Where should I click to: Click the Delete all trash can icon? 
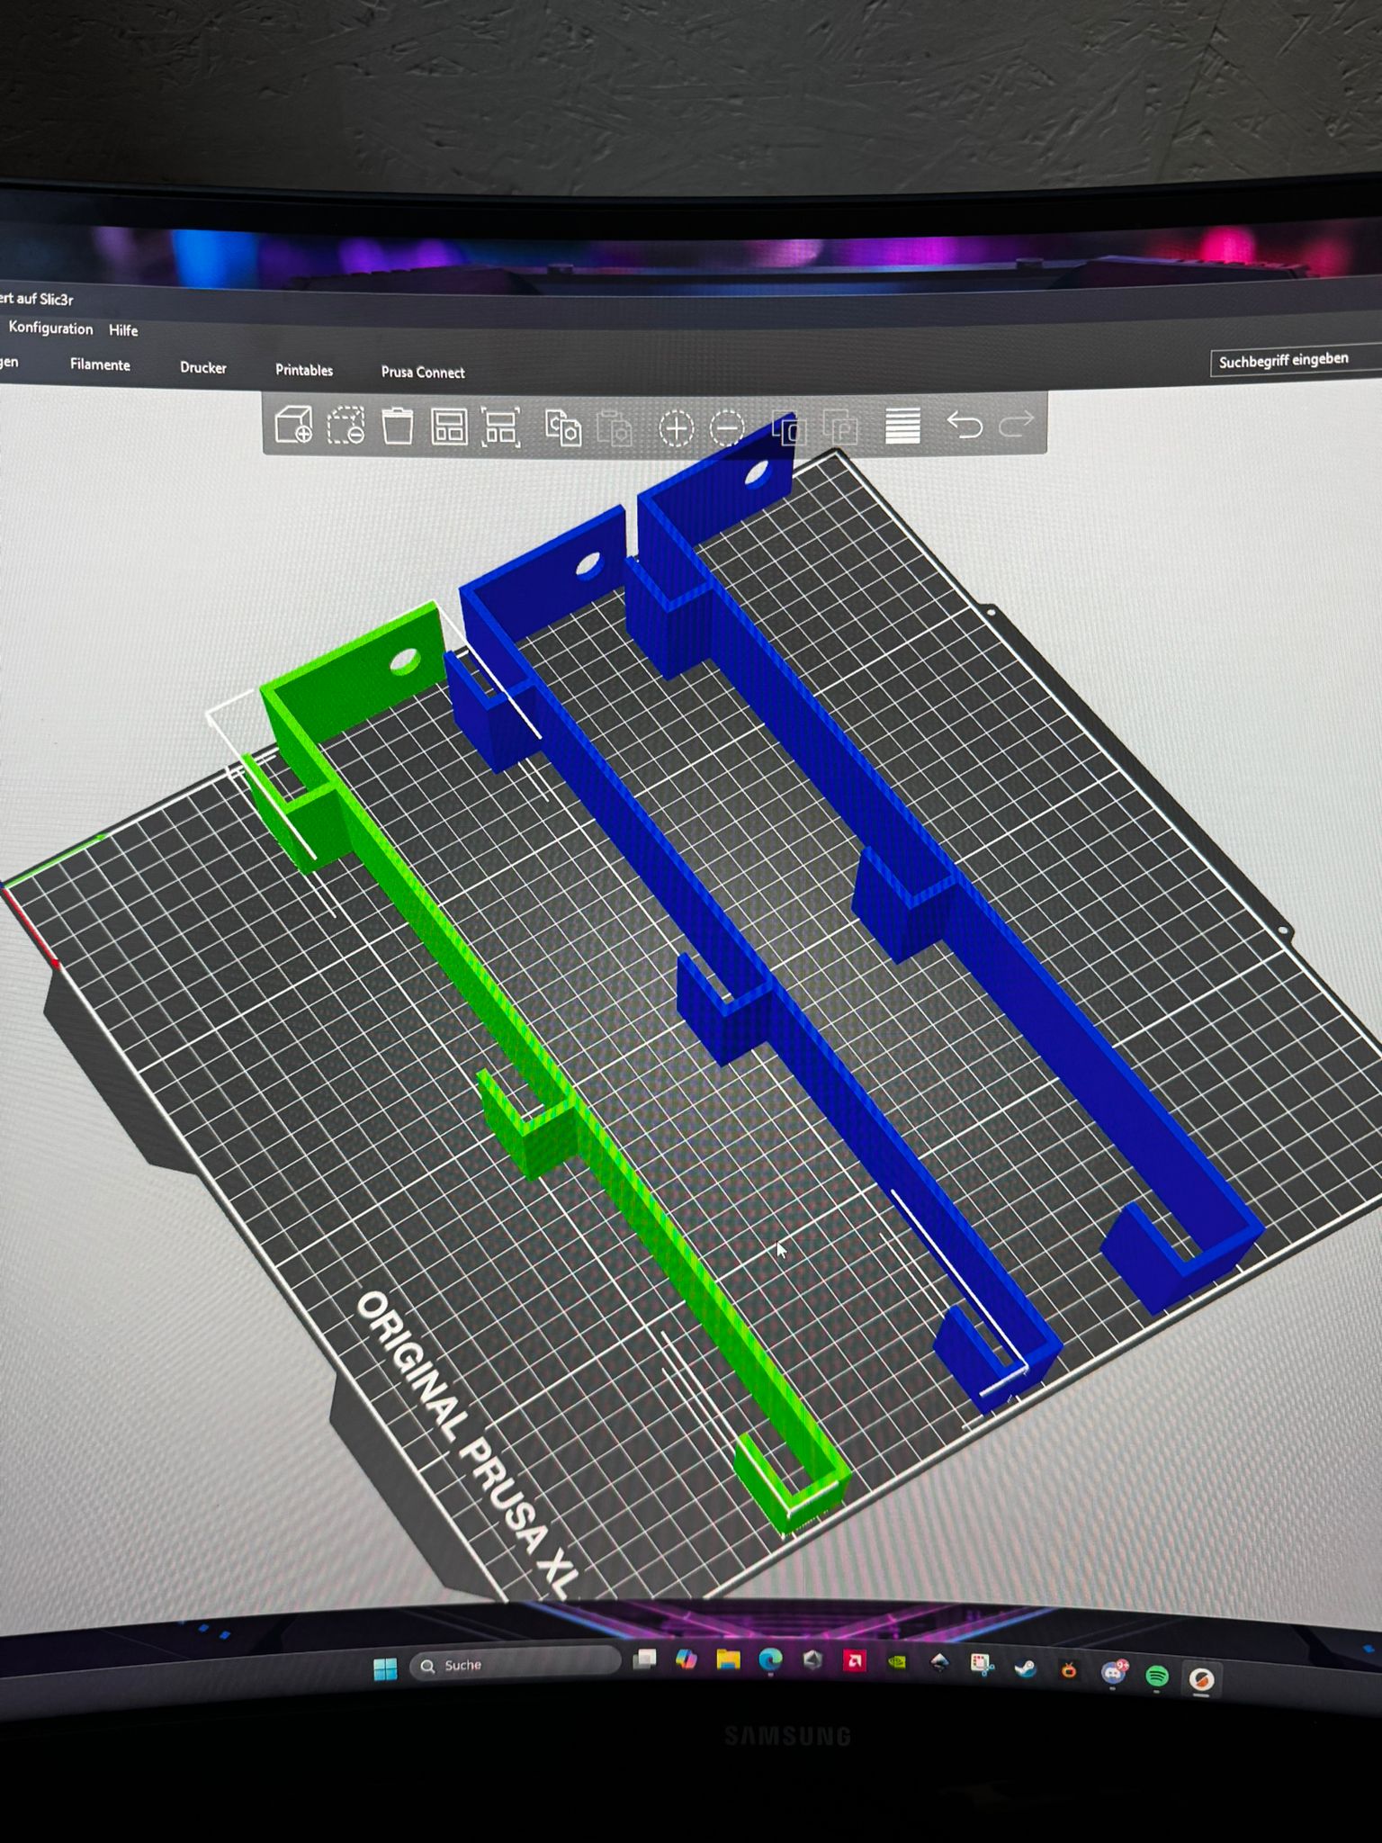(397, 426)
